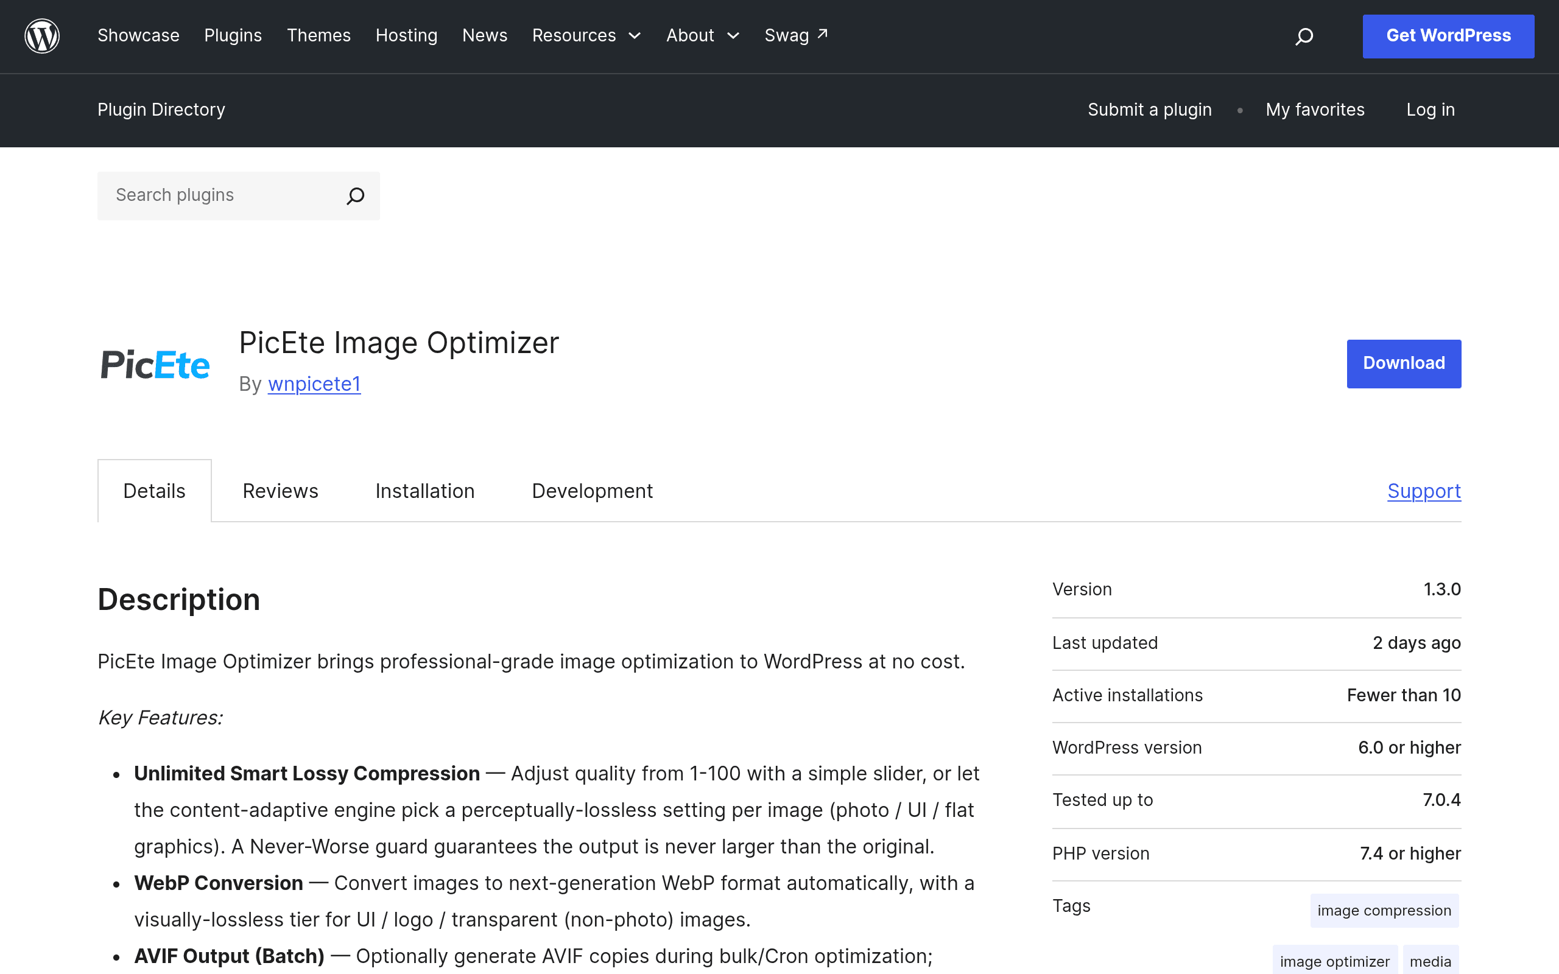The width and height of the screenshot is (1559, 974).
Task: Open the Themes menu item
Action: [319, 35]
